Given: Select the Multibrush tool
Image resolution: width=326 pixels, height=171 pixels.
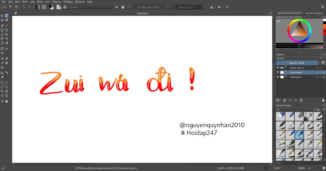Looking at the screenshot, I should pyautogui.click(x=7, y=43).
